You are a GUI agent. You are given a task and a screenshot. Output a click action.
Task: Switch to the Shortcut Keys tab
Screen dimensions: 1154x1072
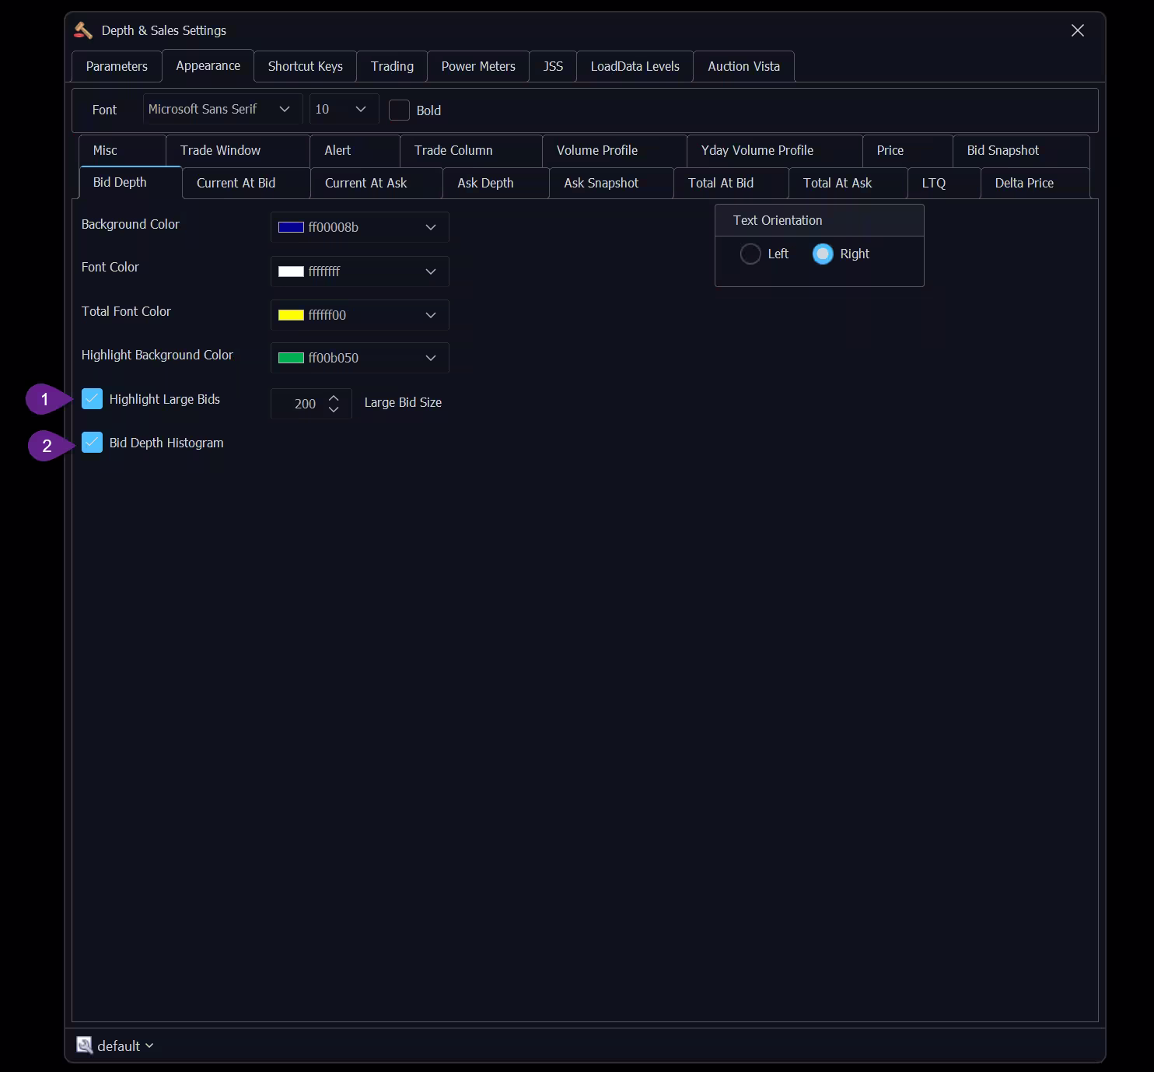304,66
